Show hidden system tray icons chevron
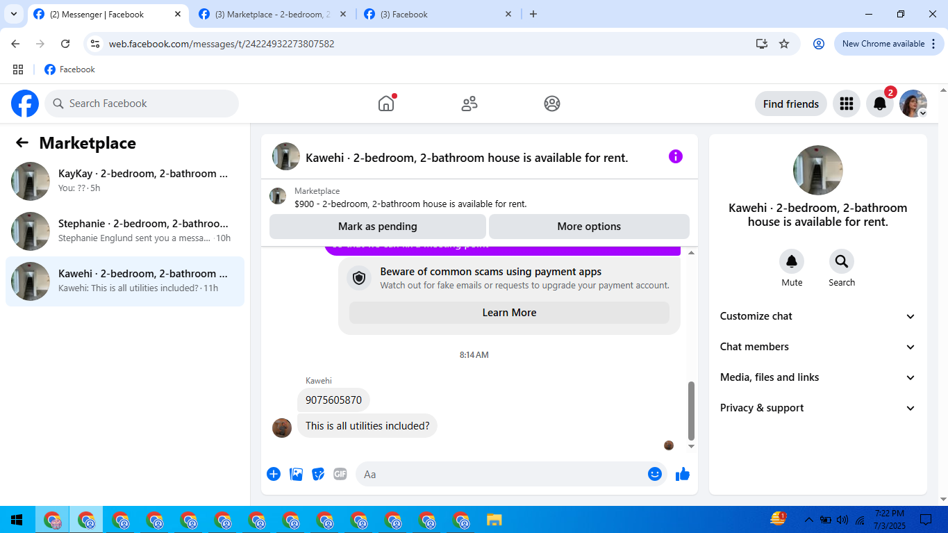The height and width of the screenshot is (533, 948). pyautogui.click(x=809, y=519)
